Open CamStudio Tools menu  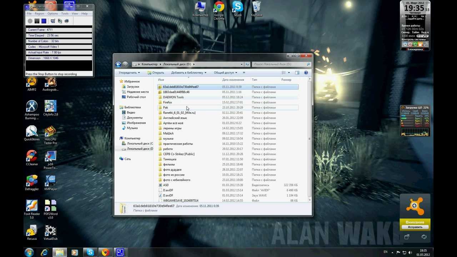tap(65, 14)
